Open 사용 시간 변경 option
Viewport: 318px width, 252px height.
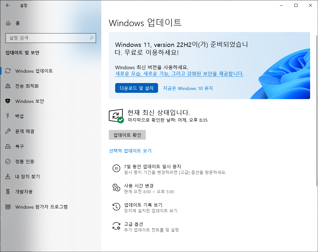139,186
